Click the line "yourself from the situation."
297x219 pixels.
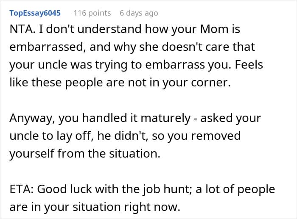pos(85,154)
